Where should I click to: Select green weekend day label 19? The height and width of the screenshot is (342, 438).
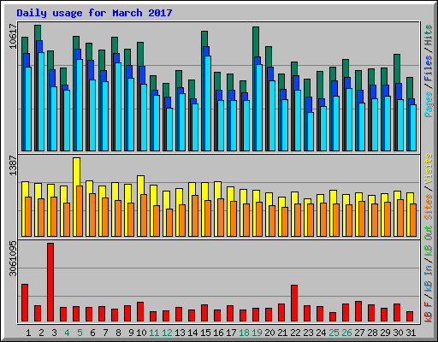pos(257,333)
